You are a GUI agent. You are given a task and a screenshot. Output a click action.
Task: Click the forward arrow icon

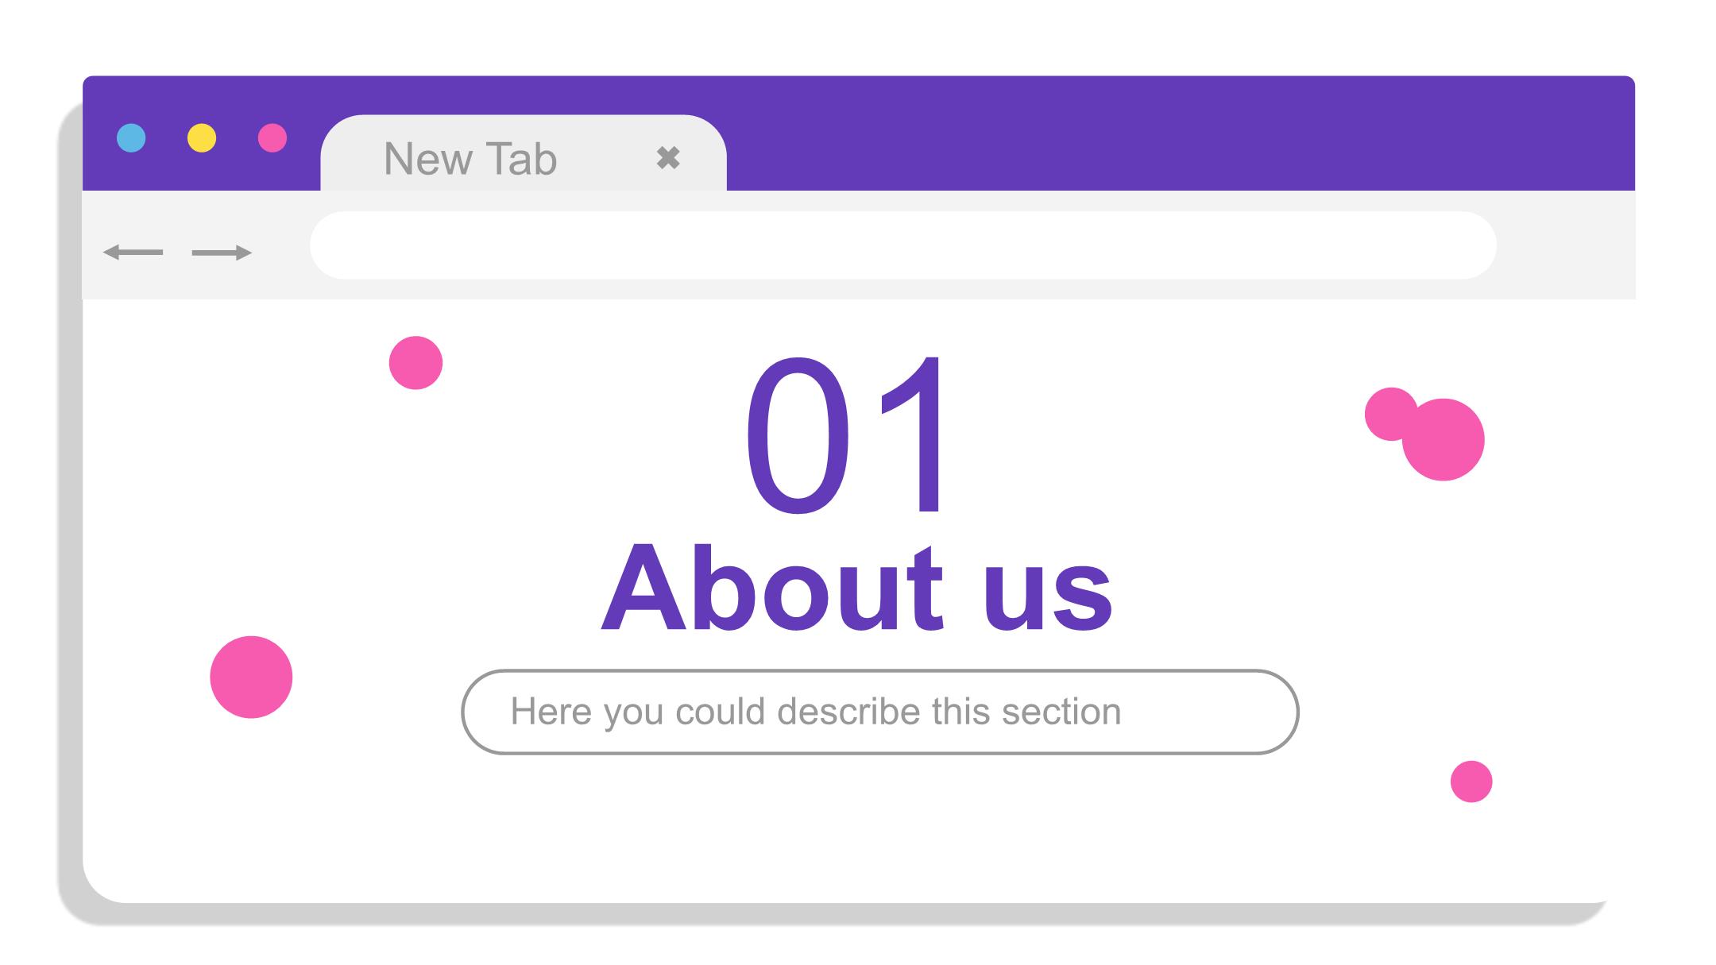click(x=222, y=253)
